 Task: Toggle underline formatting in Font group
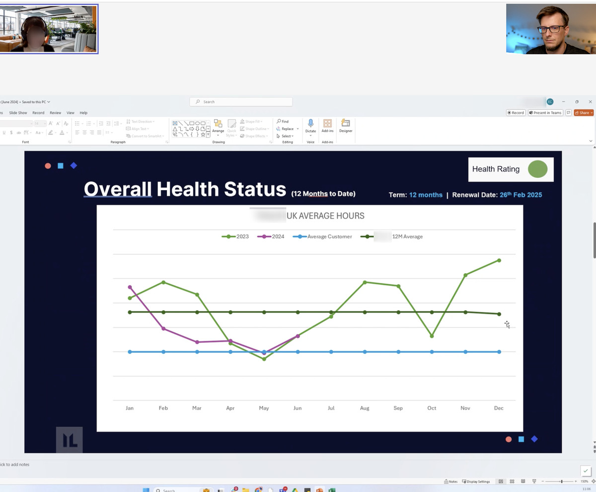pyautogui.click(x=4, y=133)
